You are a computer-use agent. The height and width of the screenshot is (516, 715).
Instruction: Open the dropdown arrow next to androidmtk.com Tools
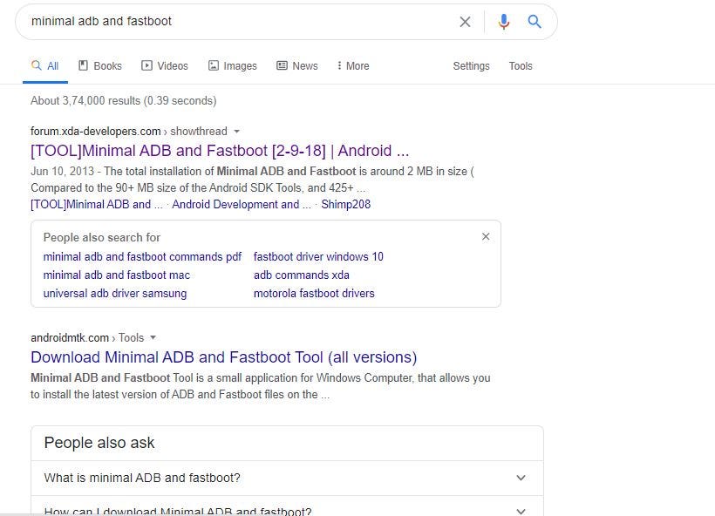[153, 338]
